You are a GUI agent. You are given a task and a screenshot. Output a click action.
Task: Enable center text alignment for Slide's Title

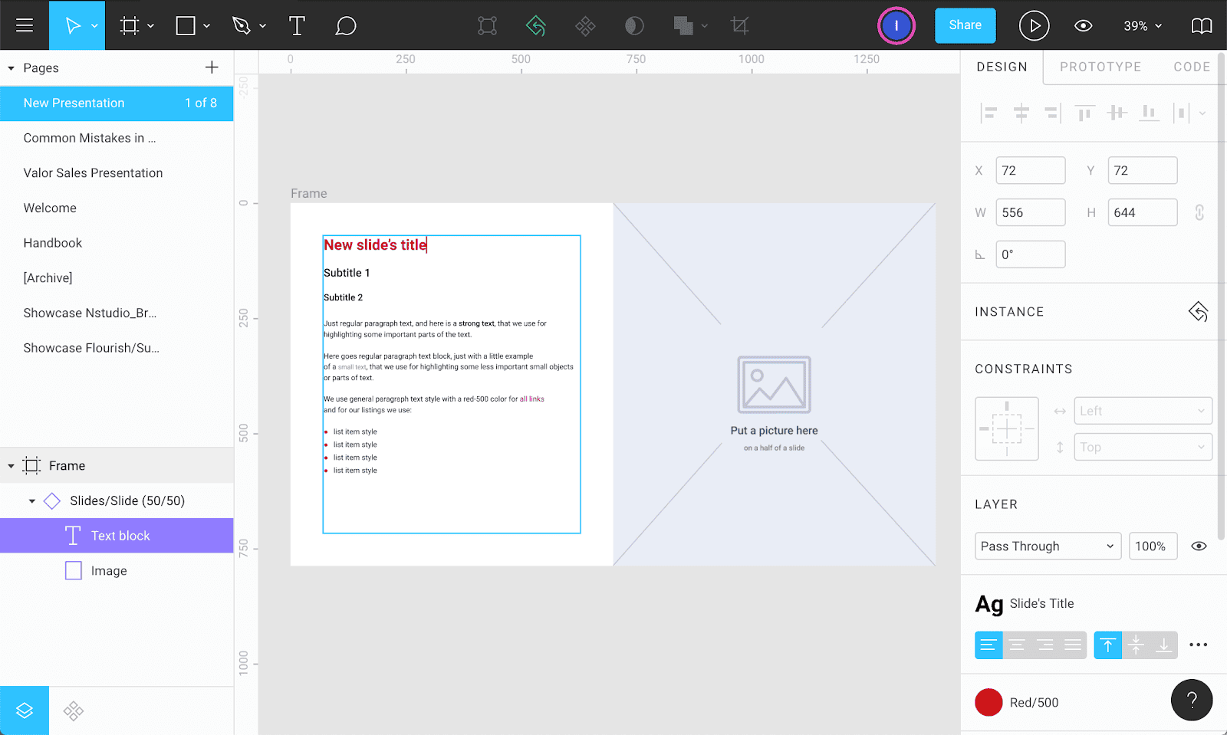(1018, 645)
